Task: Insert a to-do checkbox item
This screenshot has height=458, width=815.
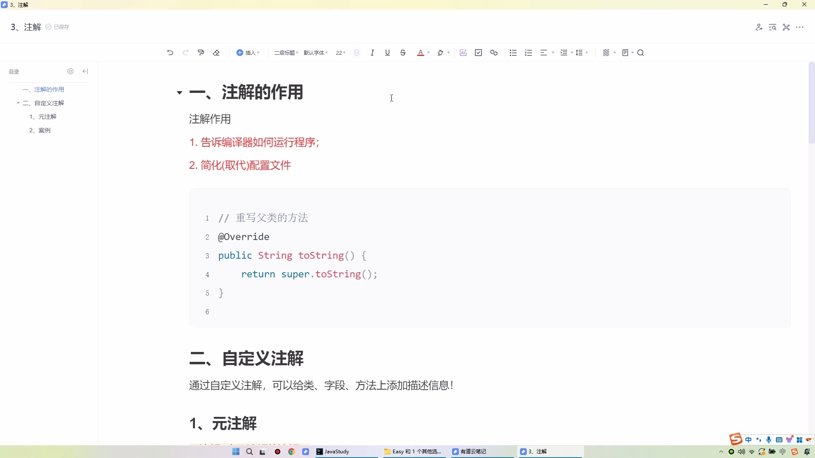Action: tap(478, 52)
